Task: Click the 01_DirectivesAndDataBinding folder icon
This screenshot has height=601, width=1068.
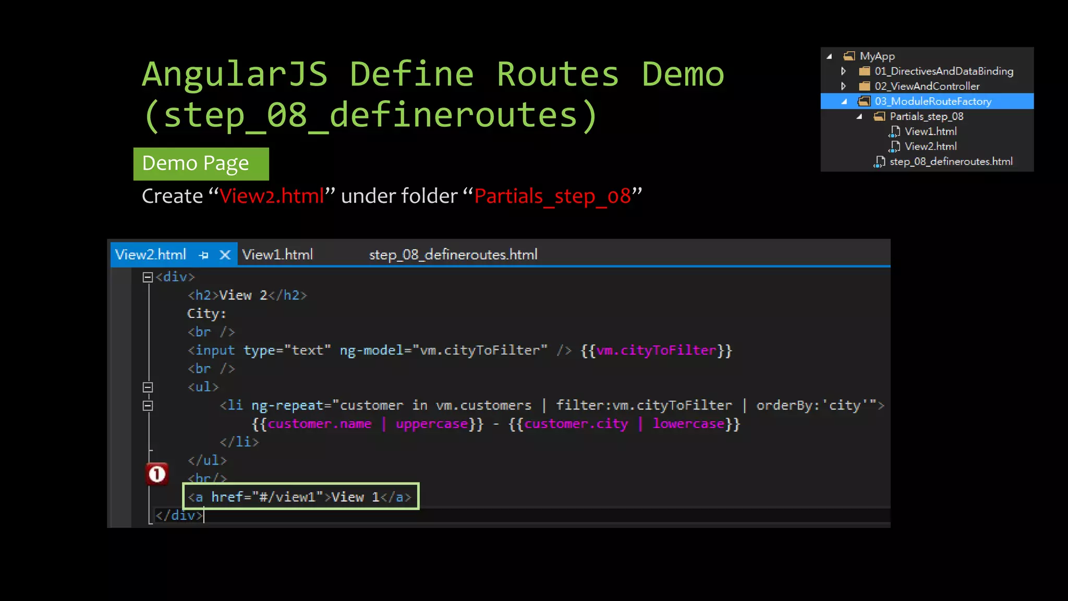Action: point(864,71)
